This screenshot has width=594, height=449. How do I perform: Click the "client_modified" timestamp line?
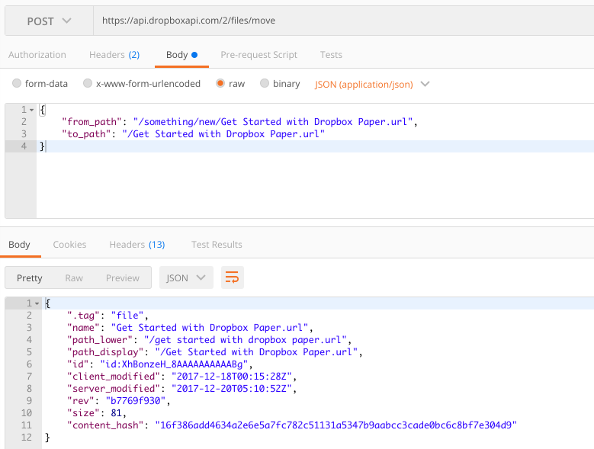tap(181, 377)
